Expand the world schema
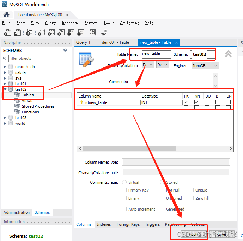Screen dimensions: 243x241 pyautogui.click(x=5, y=123)
